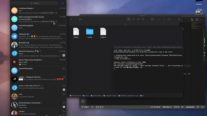Click the errors and warnings count in status bar

[x=100, y=107]
